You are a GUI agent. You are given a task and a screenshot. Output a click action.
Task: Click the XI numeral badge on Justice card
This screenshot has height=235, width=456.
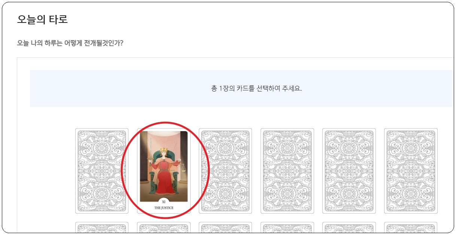[164, 202]
